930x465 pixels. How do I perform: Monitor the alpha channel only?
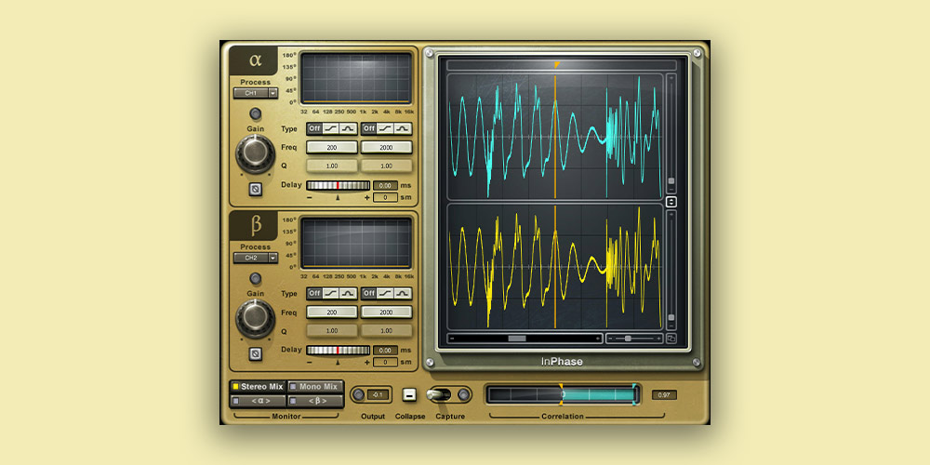click(x=258, y=401)
